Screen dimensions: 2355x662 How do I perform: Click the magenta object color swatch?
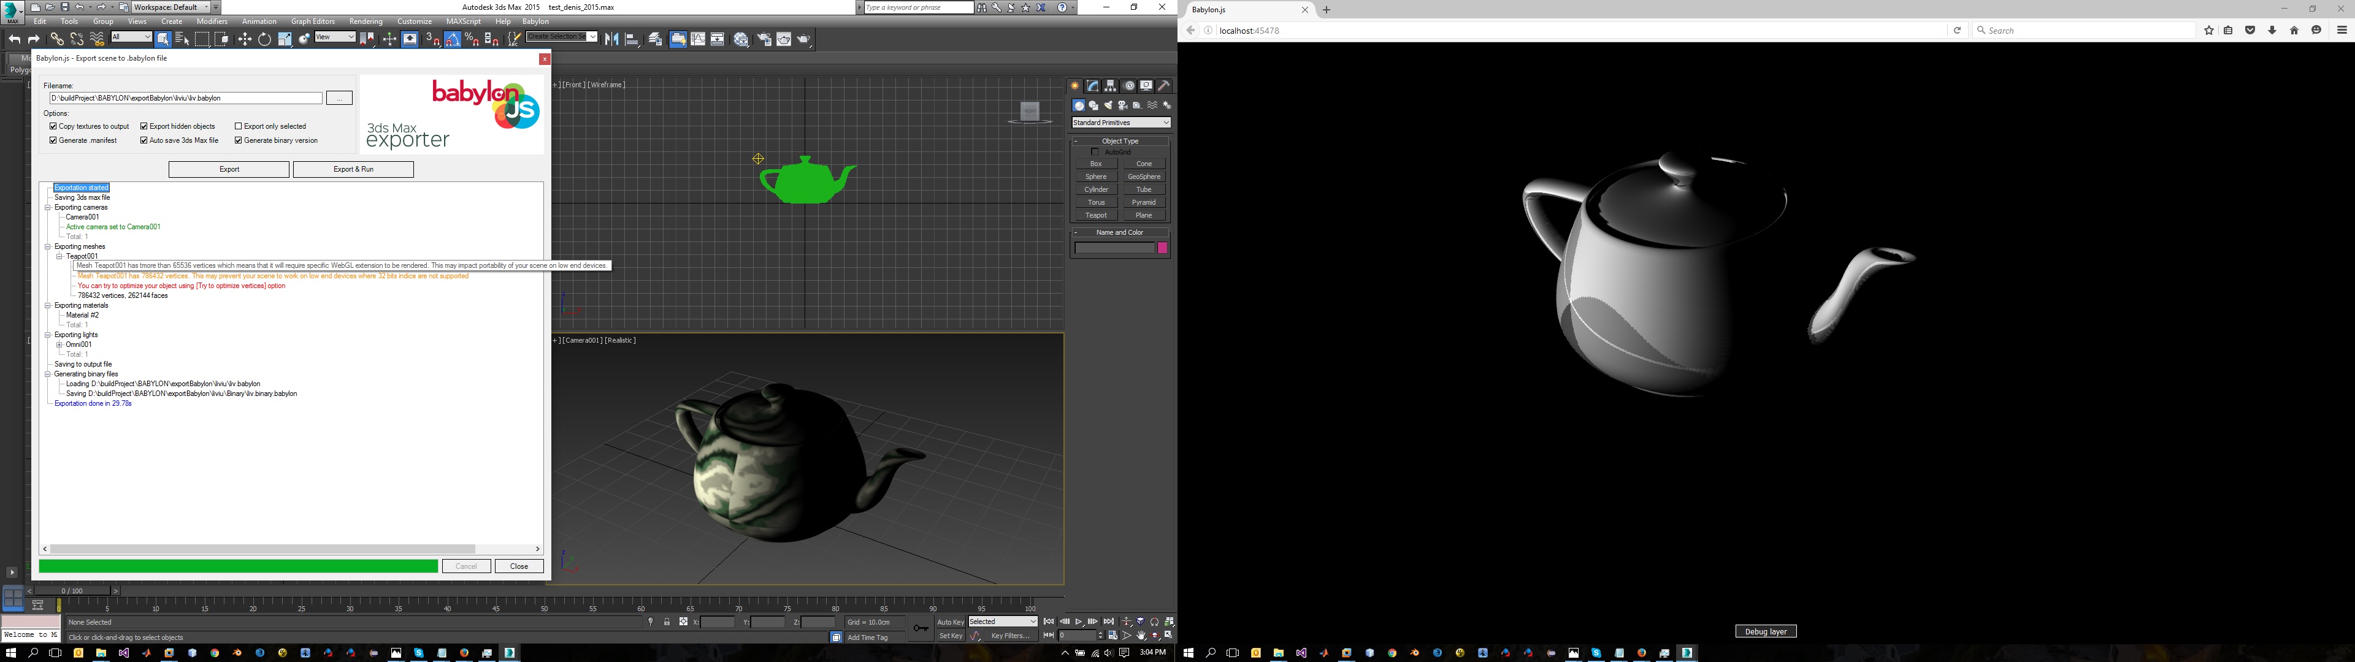click(1163, 248)
